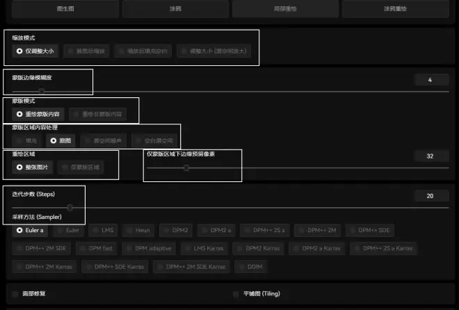Choose 仅蒙版区域 as inpaint area
This screenshot has width=459, height=310.
point(82,168)
